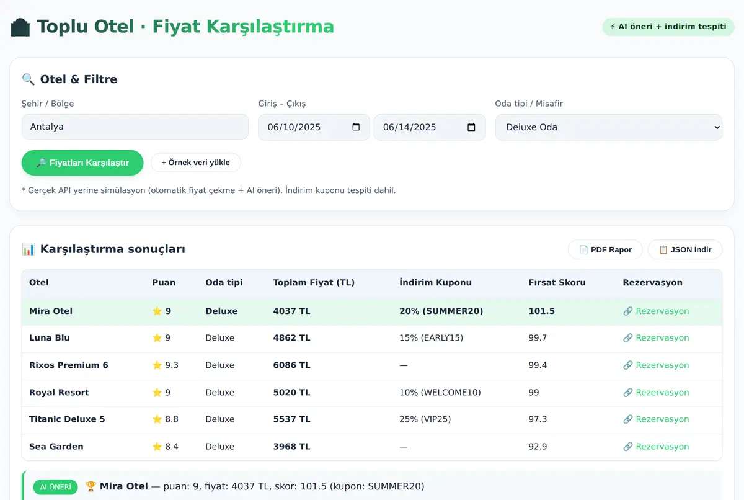
Task: Select the 101.5 deal score value
Action: click(x=541, y=311)
